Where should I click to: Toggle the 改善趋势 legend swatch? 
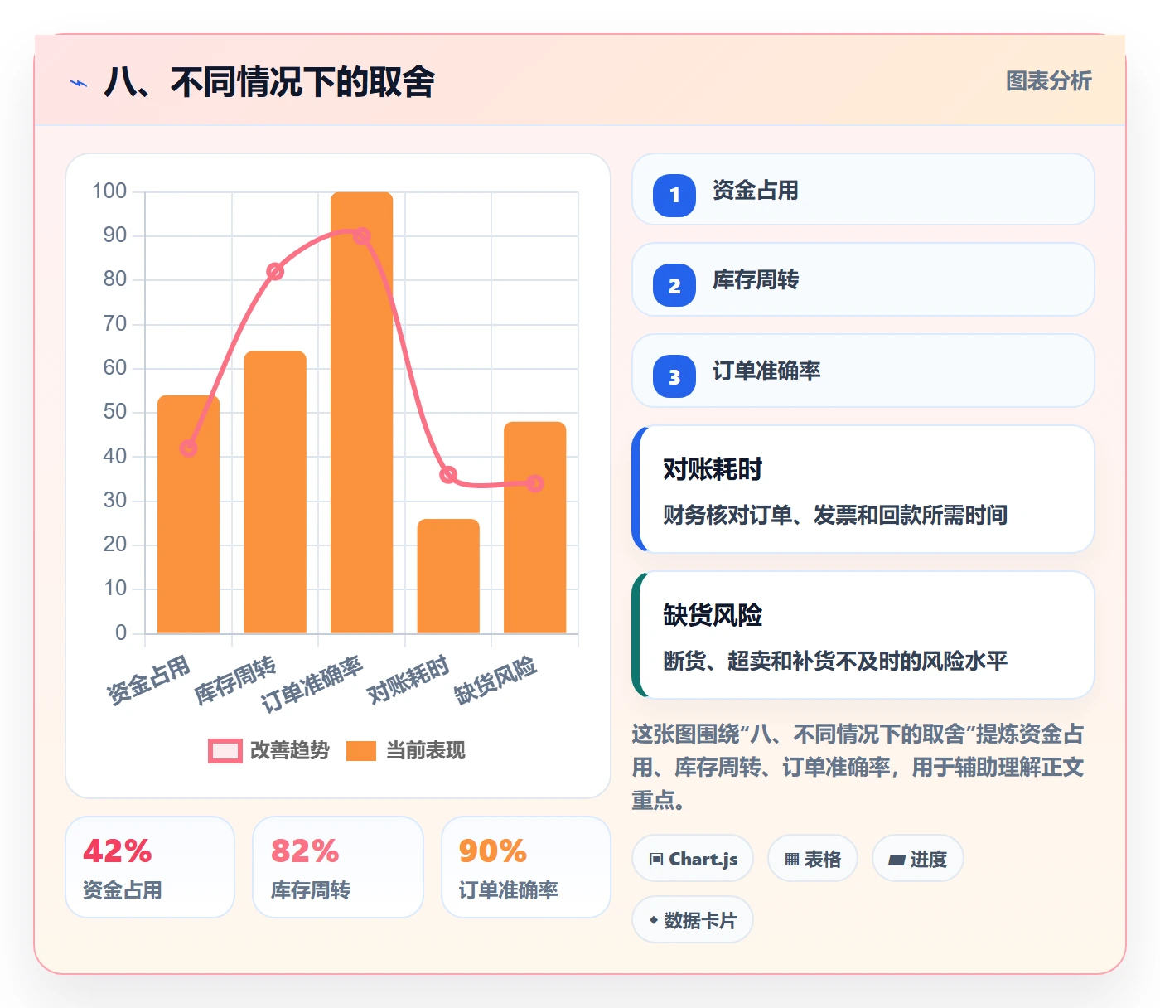click(225, 750)
